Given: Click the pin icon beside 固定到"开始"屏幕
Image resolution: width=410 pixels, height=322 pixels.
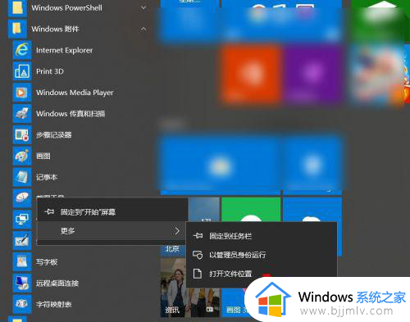Looking at the screenshot, I should [49, 211].
